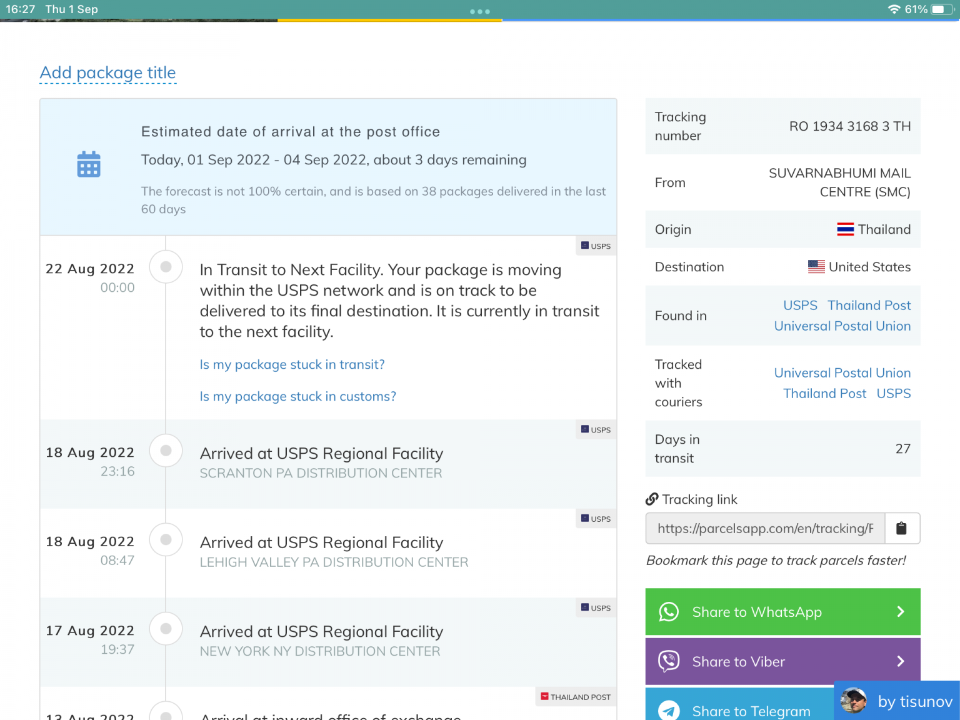Click the tracking link URL field
960x720 pixels.
(765, 529)
